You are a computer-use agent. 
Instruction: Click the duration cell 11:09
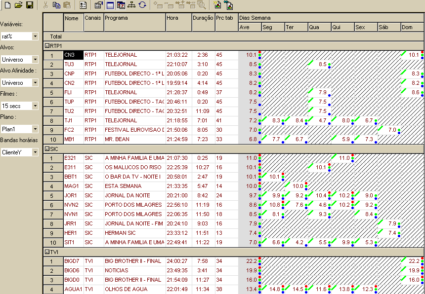click(x=204, y=111)
